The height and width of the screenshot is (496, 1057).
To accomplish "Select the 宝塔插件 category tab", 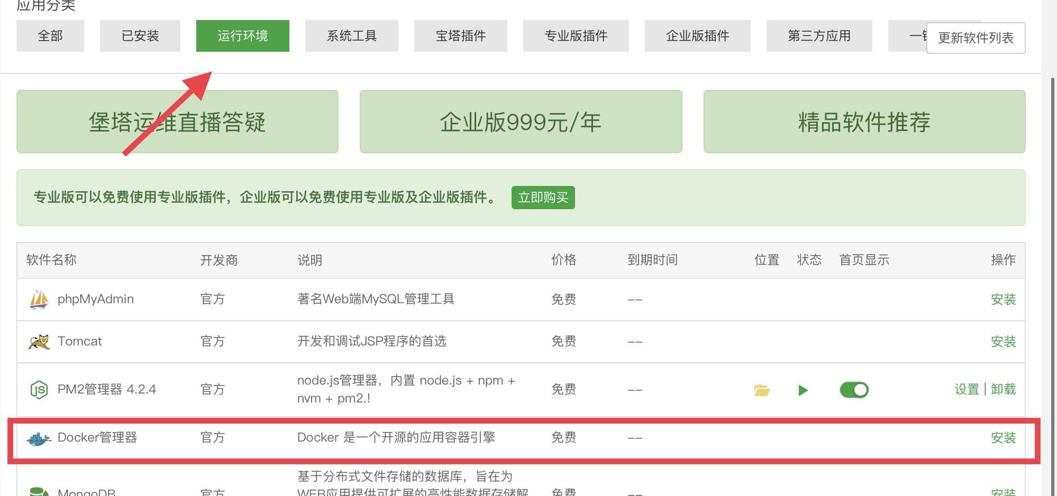I will click(x=461, y=36).
